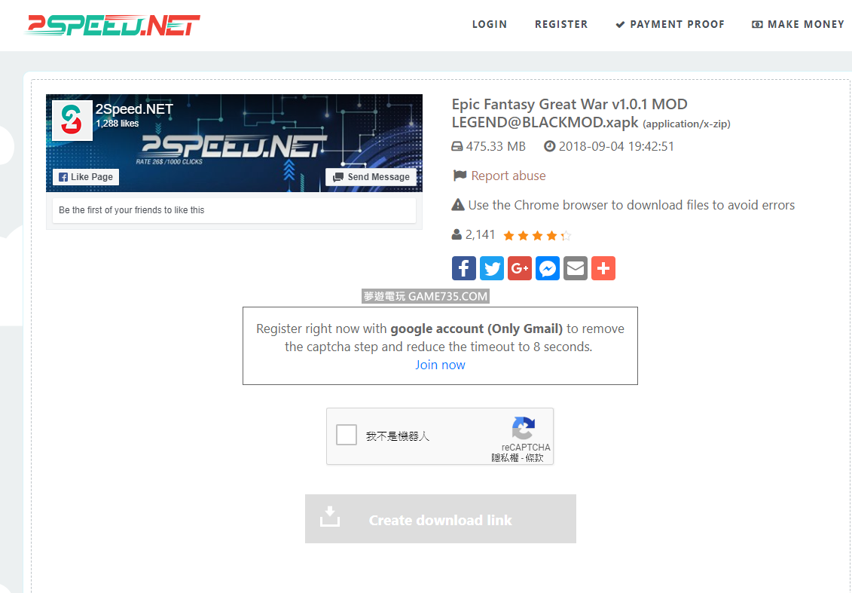Screen dimensions: 852x593
Task: Click the Report abuse link
Action: pos(508,176)
